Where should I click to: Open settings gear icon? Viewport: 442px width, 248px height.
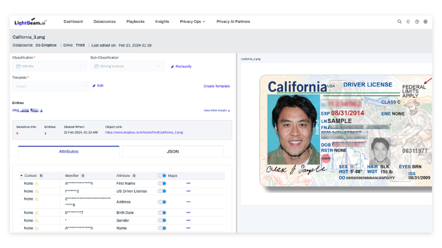[x=425, y=22]
